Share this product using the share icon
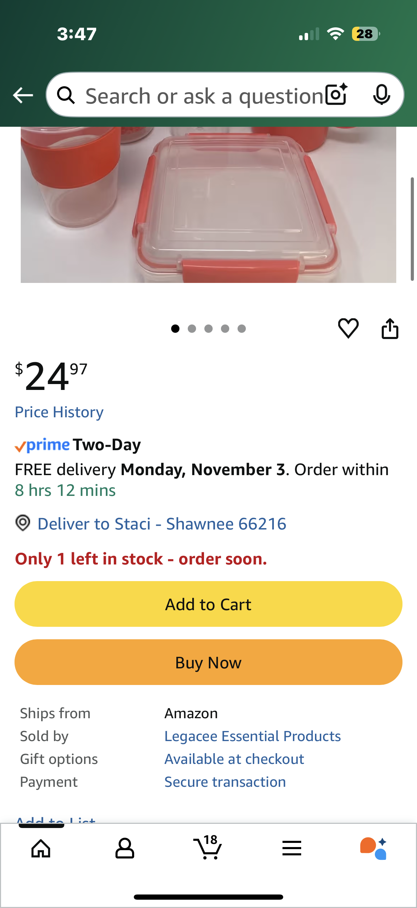The width and height of the screenshot is (417, 908). (x=390, y=328)
